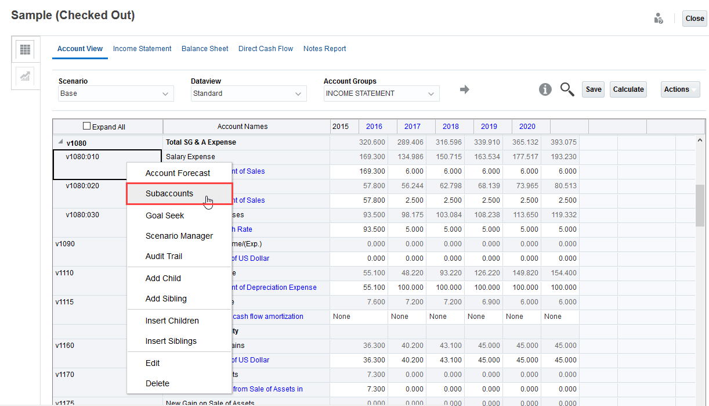
Task: Click the forward arrow icon next to Account Groups
Action: [x=464, y=90]
